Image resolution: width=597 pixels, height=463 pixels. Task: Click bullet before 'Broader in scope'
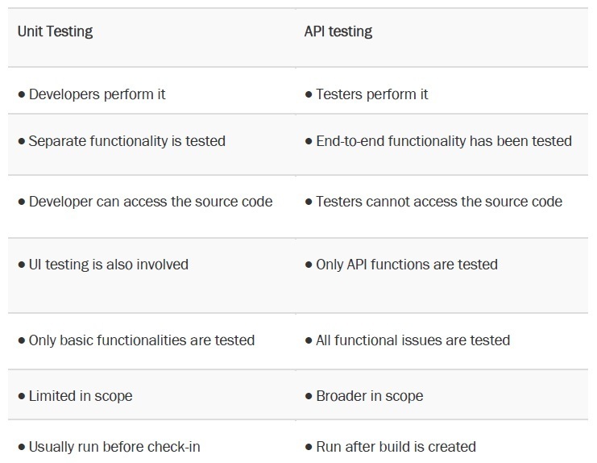coord(309,396)
